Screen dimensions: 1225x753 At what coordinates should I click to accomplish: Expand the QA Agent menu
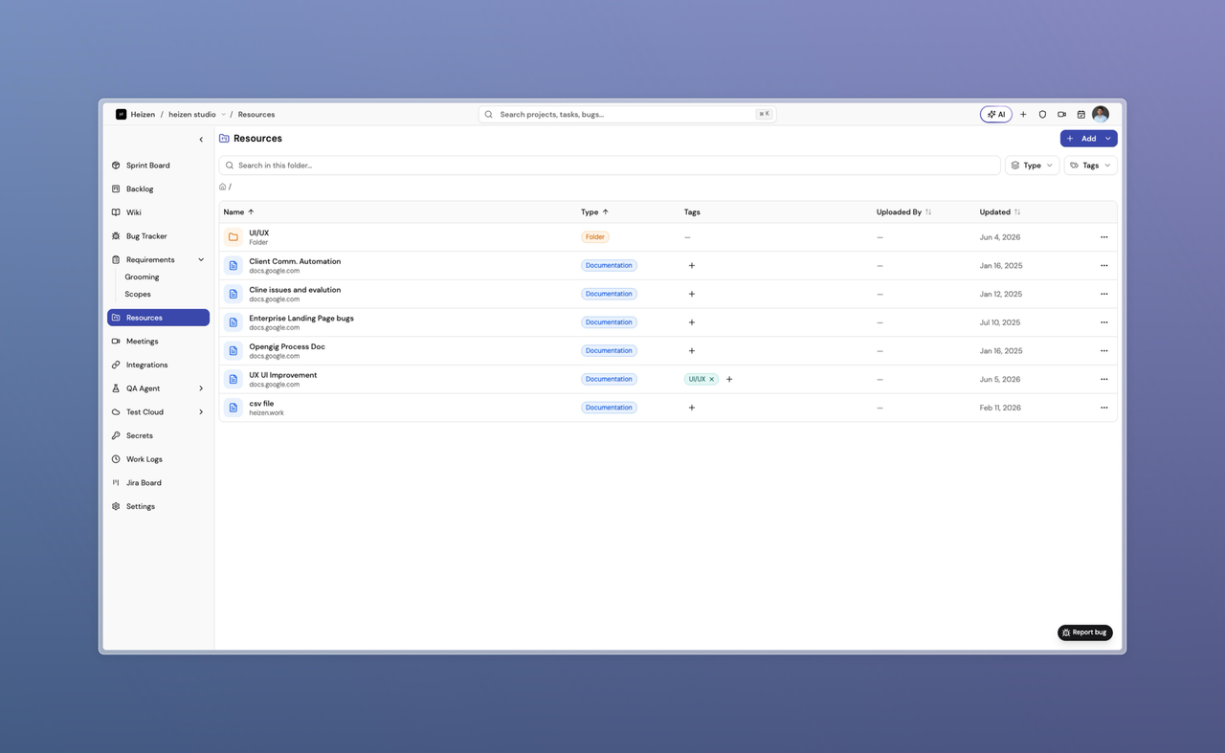click(201, 388)
